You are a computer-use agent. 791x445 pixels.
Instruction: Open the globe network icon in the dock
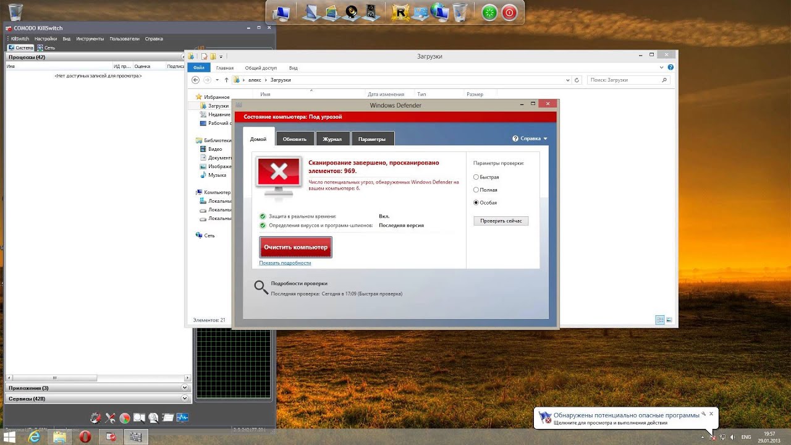[x=440, y=12]
